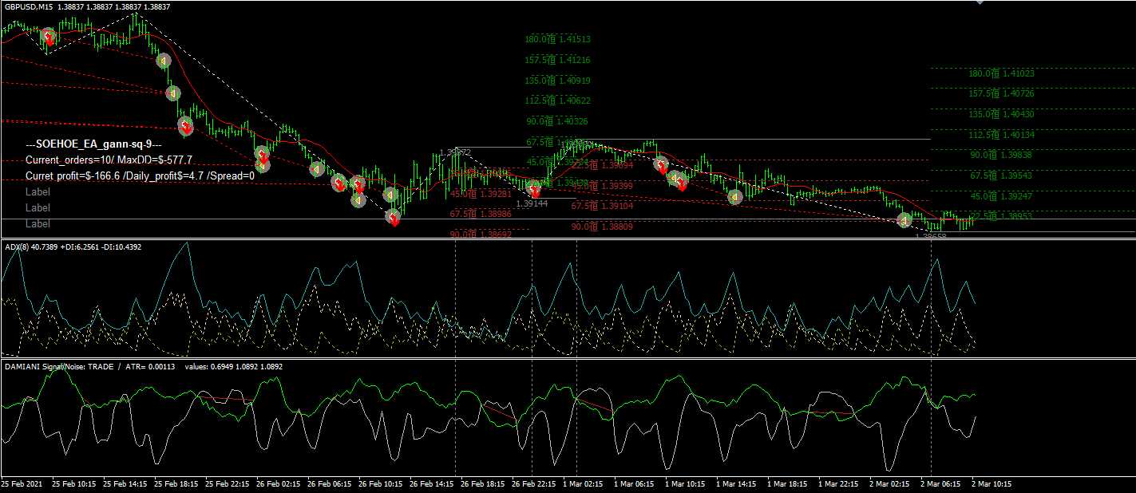Click the last trade marker near 2 Mar 02:15
Viewport: 1136px width, 493px height.
(904, 220)
